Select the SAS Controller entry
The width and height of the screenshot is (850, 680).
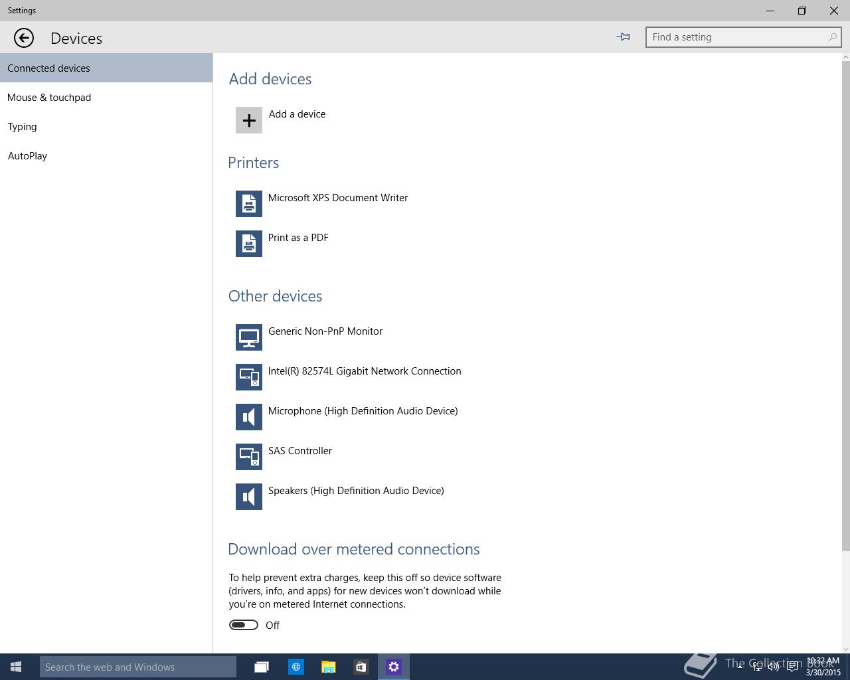pos(300,451)
